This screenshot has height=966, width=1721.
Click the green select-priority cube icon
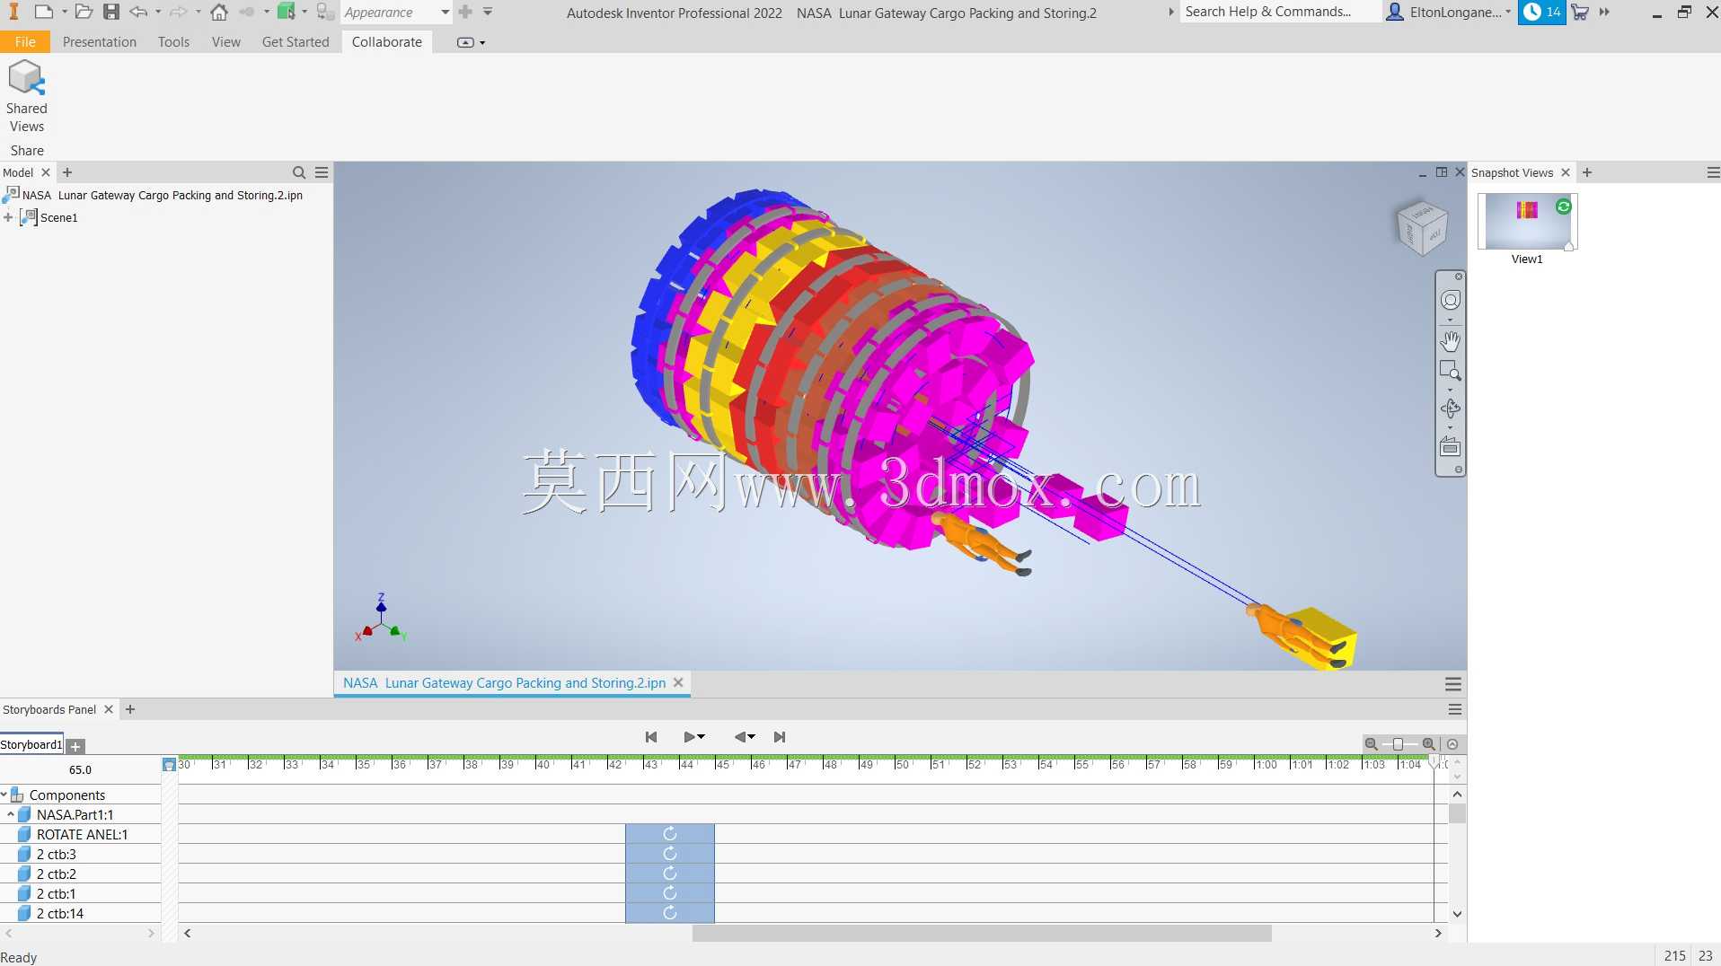286,12
